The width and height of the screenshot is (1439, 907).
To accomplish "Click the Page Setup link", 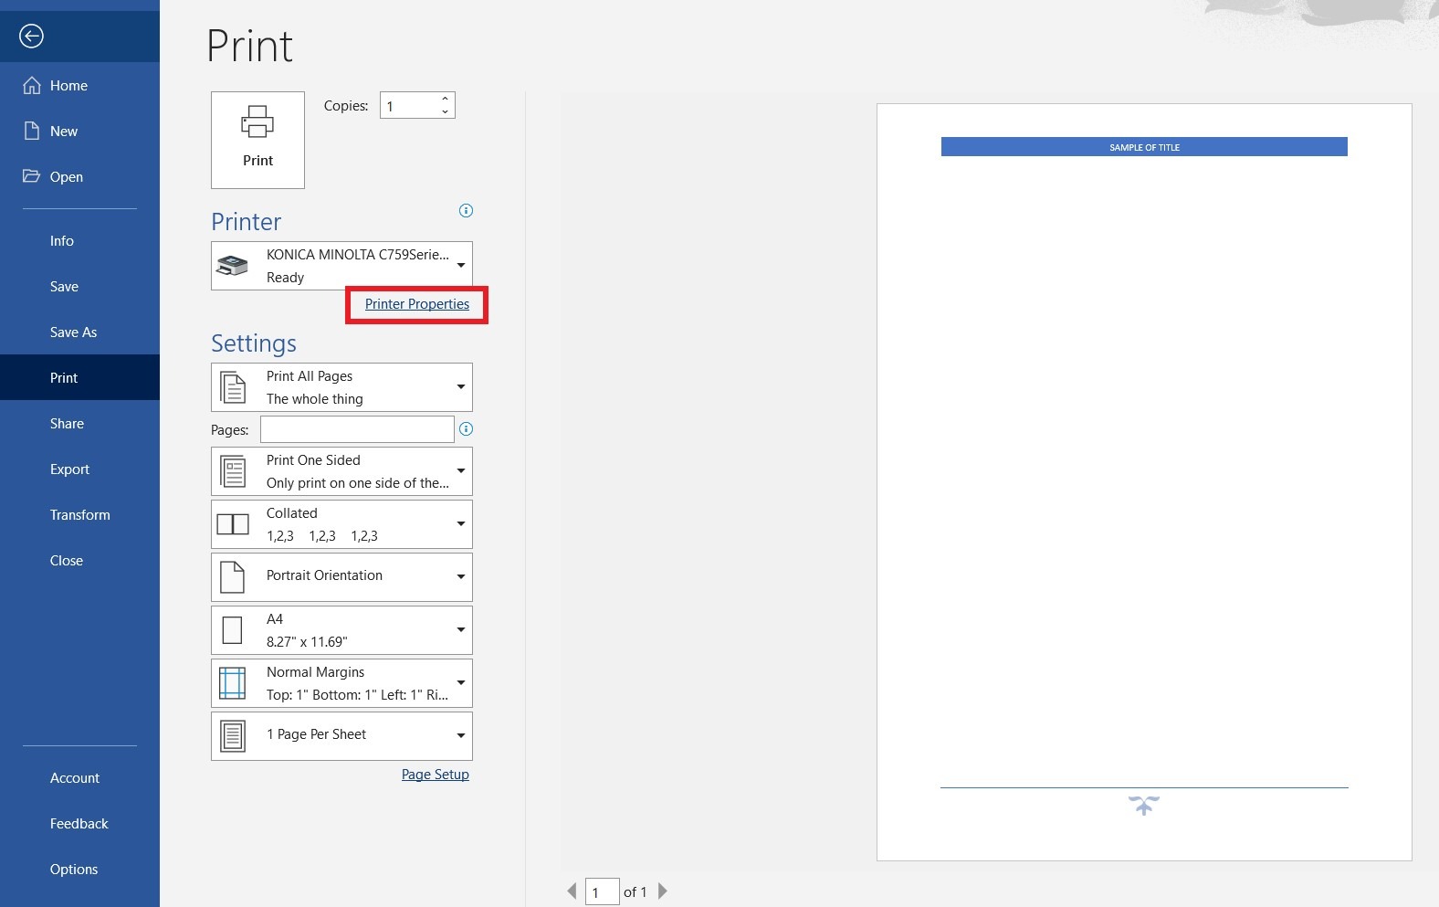I will point(435,775).
